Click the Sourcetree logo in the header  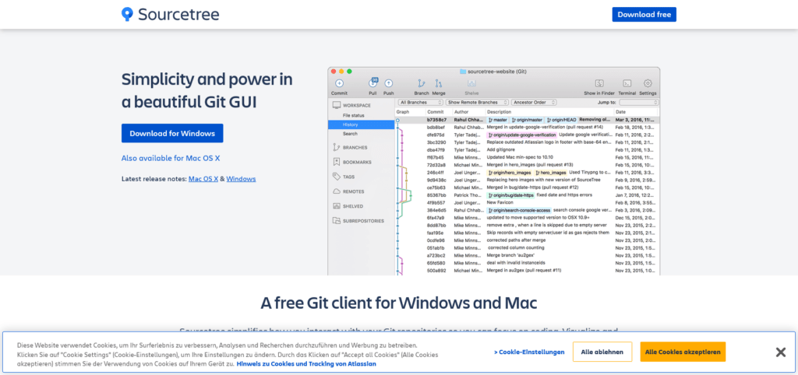[x=171, y=14]
